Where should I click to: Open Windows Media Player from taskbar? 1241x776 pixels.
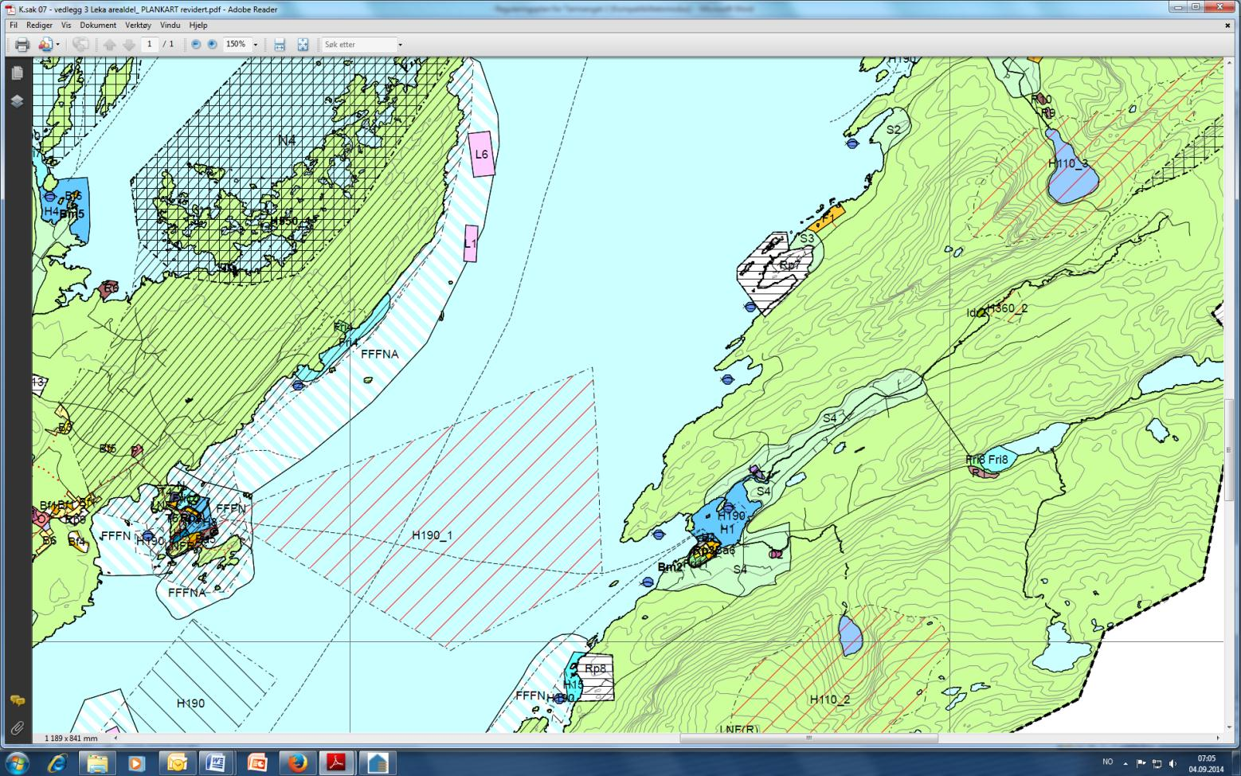pos(136,762)
